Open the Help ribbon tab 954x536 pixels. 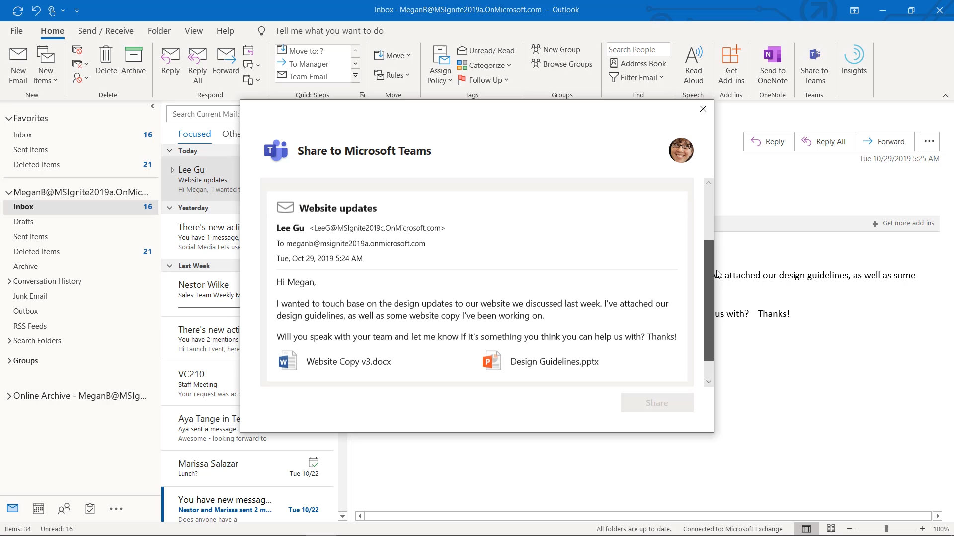tap(225, 31)
